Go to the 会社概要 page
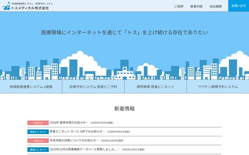249x155 pixels. pos(216,6)
